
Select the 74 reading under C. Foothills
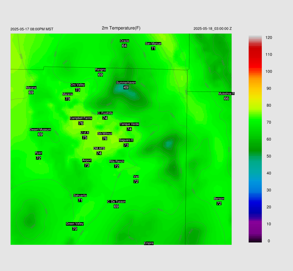(x=105, y=118)
